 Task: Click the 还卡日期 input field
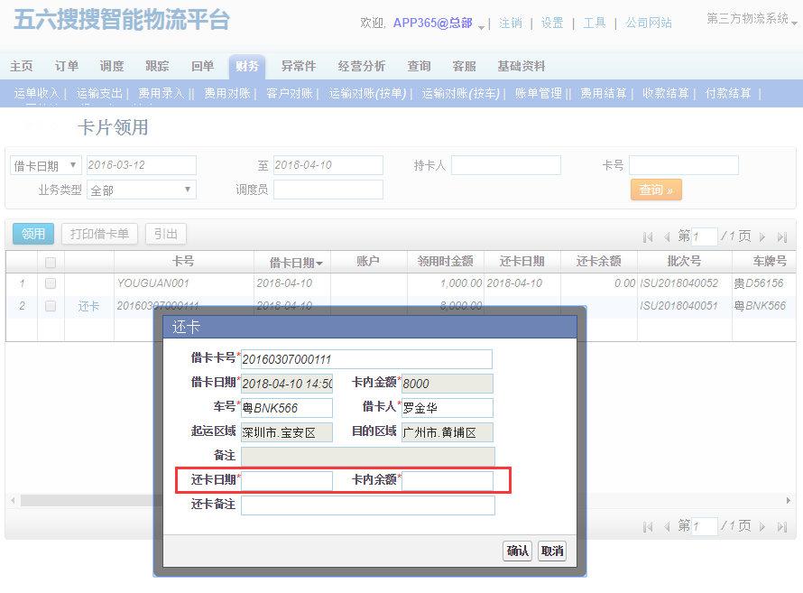click(x=288, y=480)
